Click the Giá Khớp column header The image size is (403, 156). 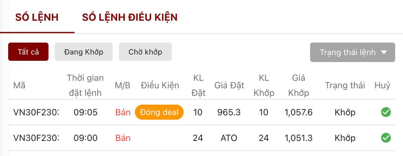[x=298, y=85]
